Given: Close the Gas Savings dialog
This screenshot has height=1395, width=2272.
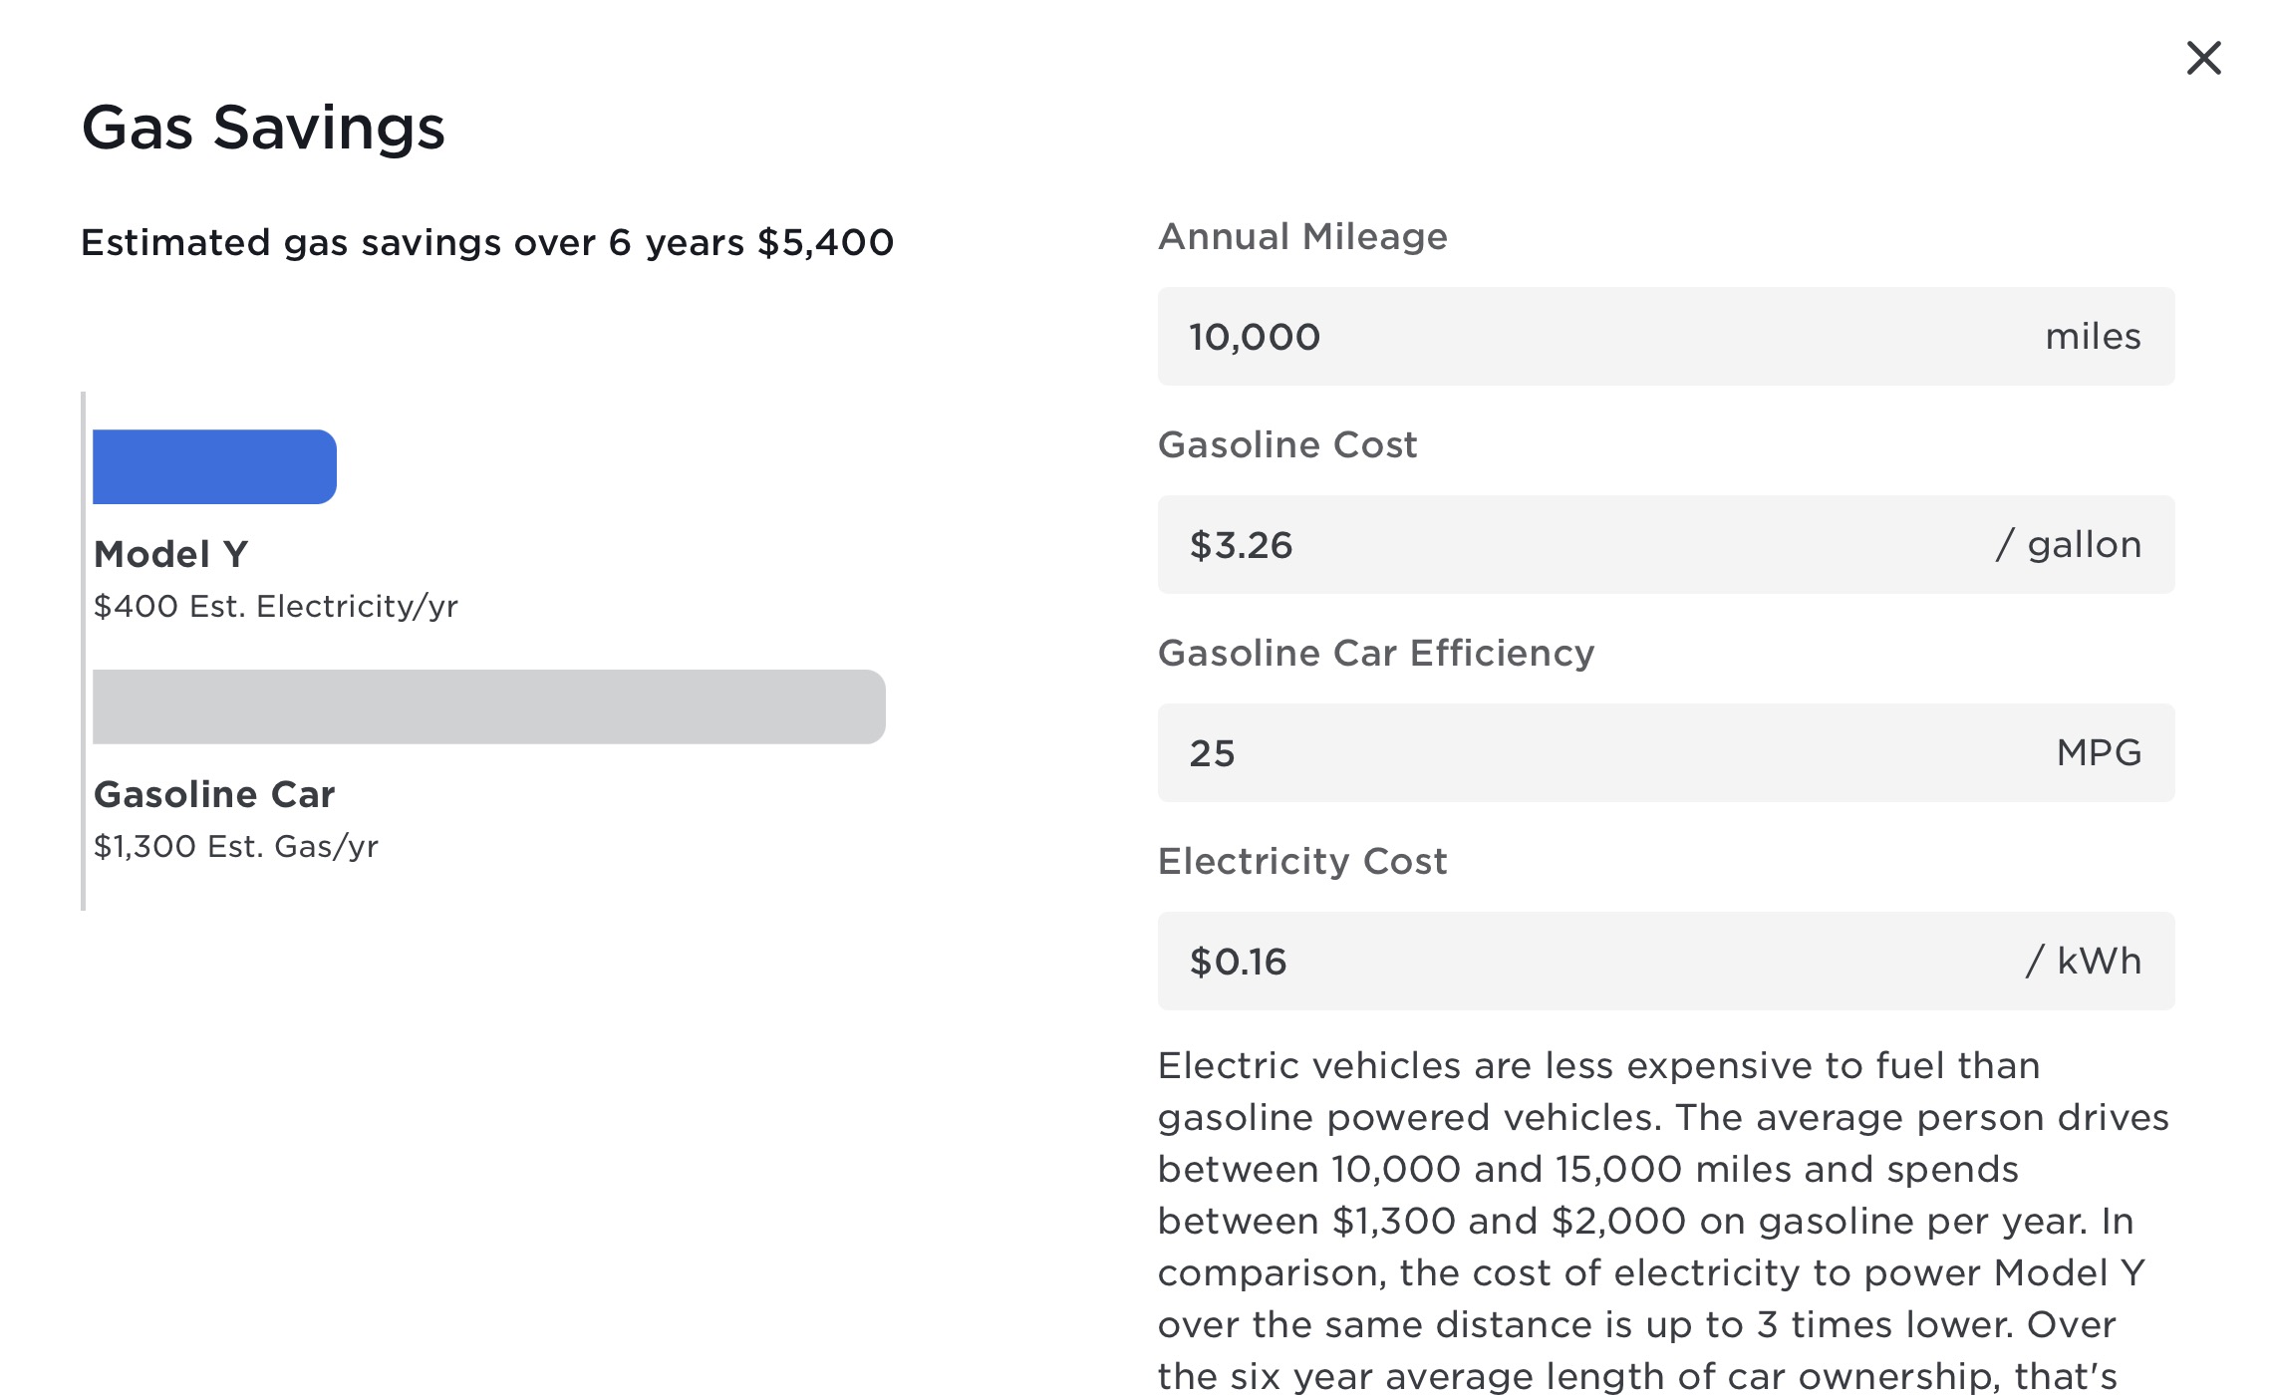Looking at the screenshot, I should tap(2203, 58).
